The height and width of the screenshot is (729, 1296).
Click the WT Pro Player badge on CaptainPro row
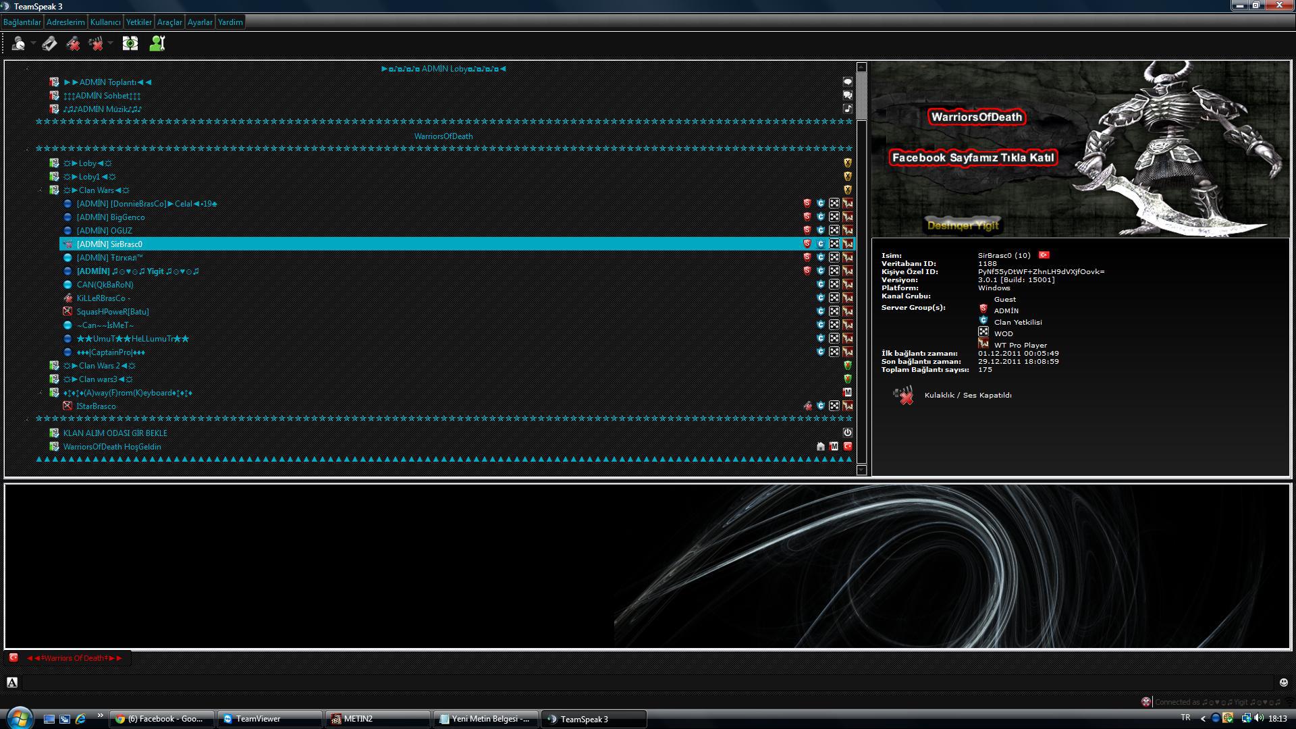tap(848, 352)
